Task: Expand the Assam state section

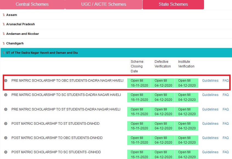Action: 12,15
